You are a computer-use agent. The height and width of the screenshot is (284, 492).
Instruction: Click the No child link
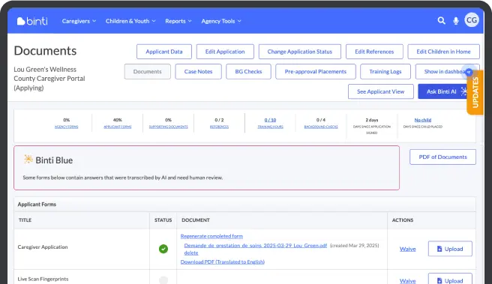pos(423,120)
